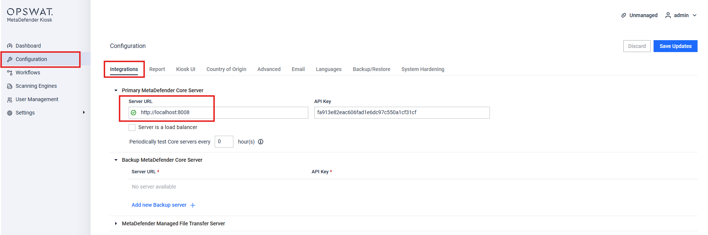The width and height of the screenshot is (708, 235).
Task: Open the Country of Origin tab
Action: tap(226, 69)
